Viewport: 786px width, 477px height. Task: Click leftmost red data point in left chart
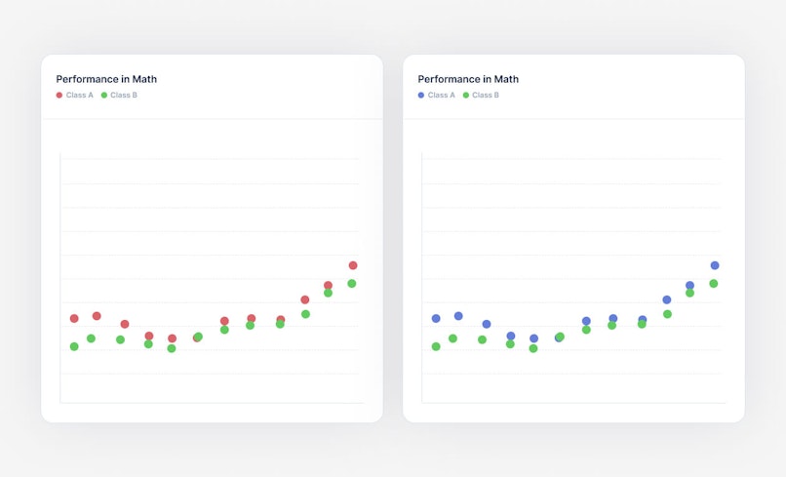[x=74, y=319]
